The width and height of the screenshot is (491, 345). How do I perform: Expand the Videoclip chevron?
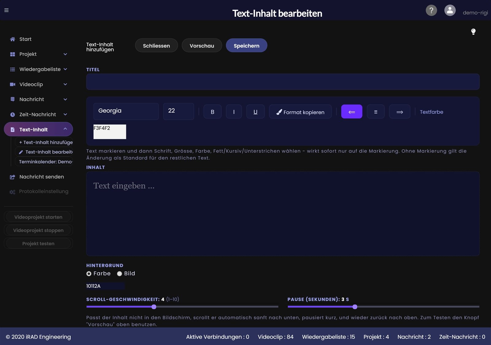[x=65, y=84]
